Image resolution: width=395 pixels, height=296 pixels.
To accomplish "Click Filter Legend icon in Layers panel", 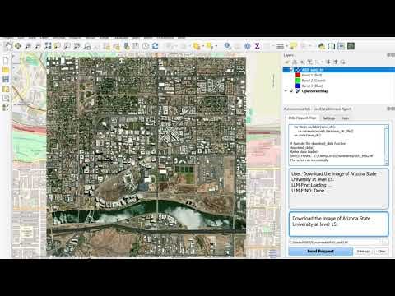I will coord(310,62).
